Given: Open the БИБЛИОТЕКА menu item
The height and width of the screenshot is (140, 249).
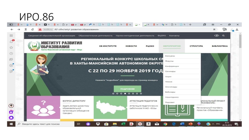Looking at the screenshot, I should [x=220, y=46].
